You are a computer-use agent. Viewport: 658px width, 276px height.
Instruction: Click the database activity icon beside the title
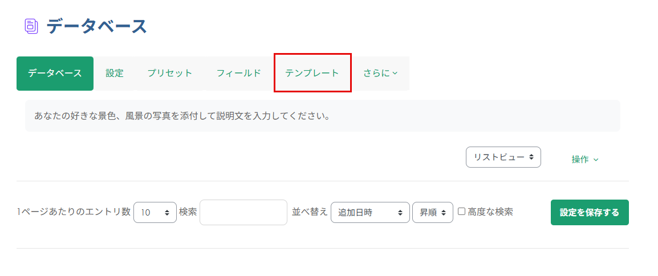[x=31, y=26]
